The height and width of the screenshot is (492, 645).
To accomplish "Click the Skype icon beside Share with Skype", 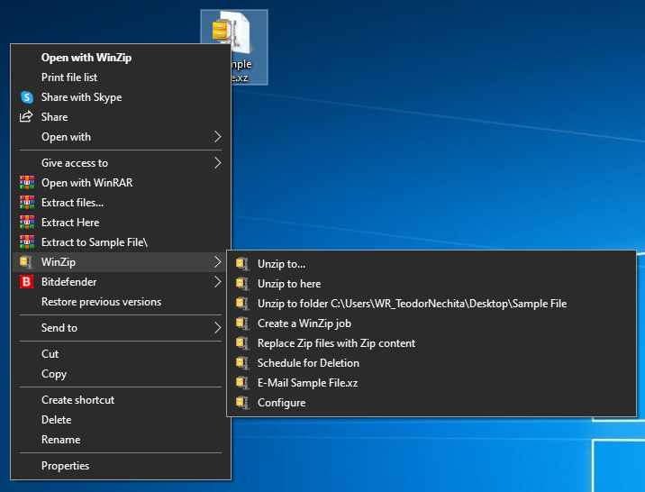I will pos(26,97).
